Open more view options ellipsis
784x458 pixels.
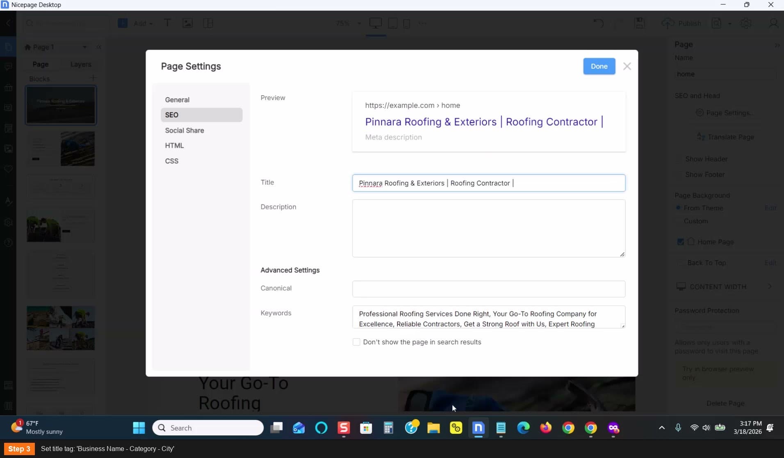coord(422,23)
